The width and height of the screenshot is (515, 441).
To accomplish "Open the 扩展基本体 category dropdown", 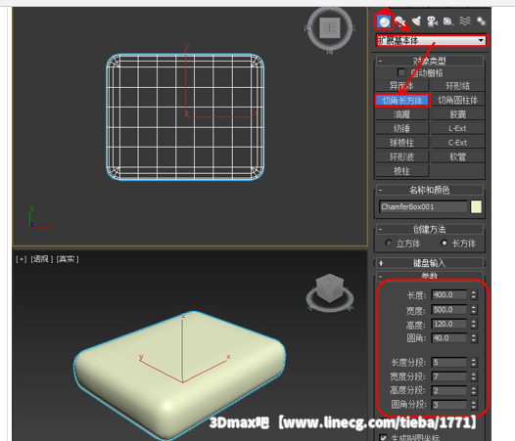I will point(431,41).
